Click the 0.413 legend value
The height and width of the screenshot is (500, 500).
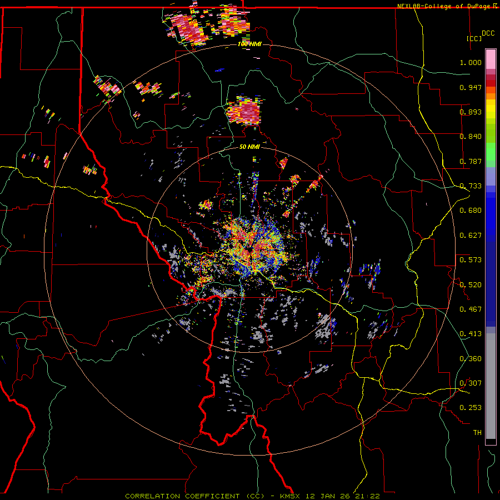pos(471,334)
